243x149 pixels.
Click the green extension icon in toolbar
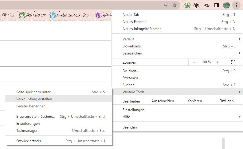click(x=187, y=6)
